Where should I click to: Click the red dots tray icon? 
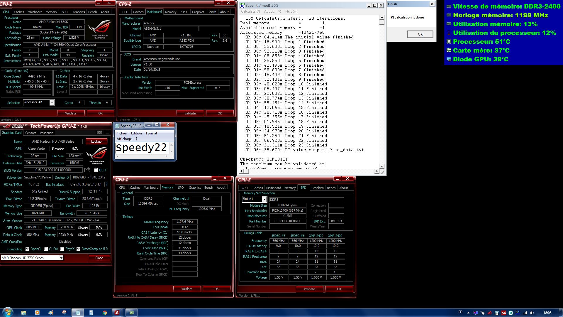pos(490,313)
